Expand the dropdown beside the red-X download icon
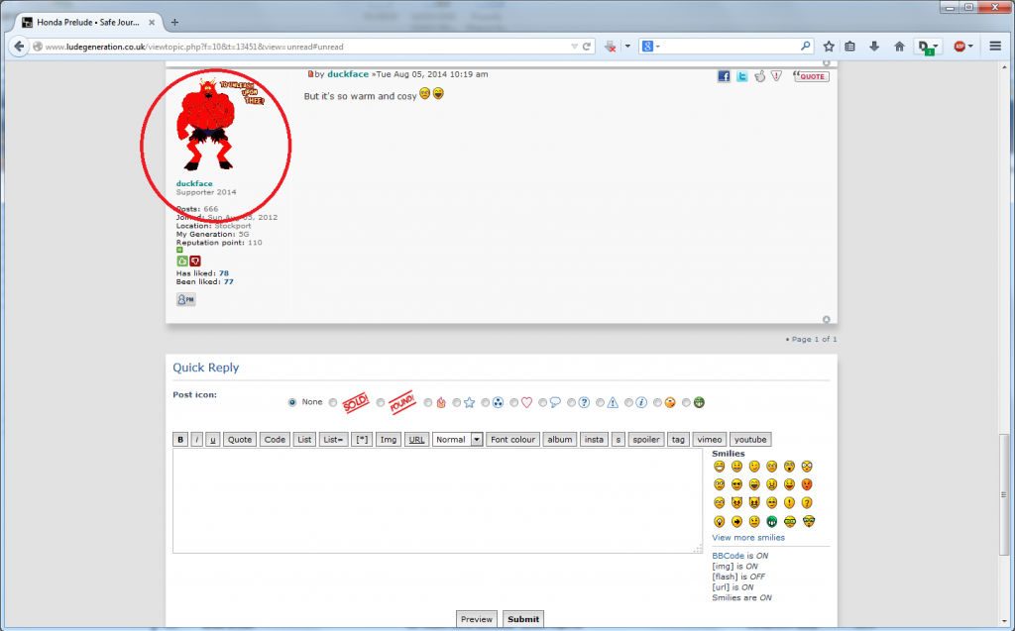This screenshot has height=631, width=1015. tap(627, 47)
